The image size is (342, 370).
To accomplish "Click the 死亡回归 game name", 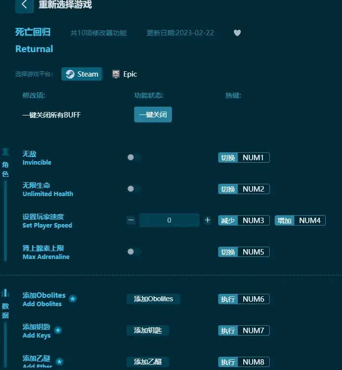I will coord(33,32).
